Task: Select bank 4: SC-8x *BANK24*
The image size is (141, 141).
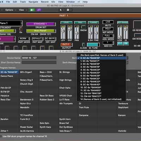Action: 102,70
